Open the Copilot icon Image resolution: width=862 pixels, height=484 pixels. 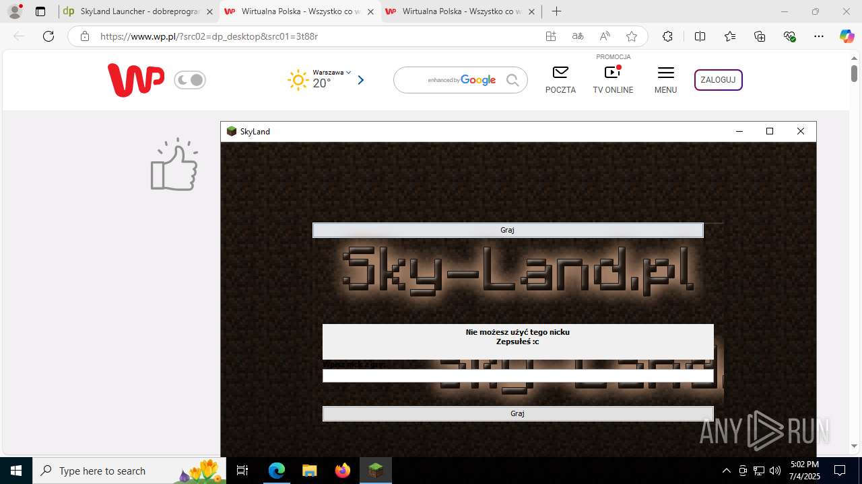pos(847,36)
